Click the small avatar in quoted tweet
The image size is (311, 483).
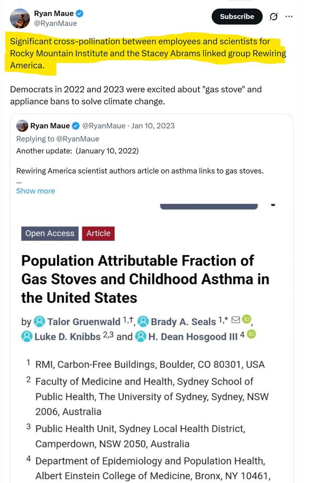tap(22, 126)
